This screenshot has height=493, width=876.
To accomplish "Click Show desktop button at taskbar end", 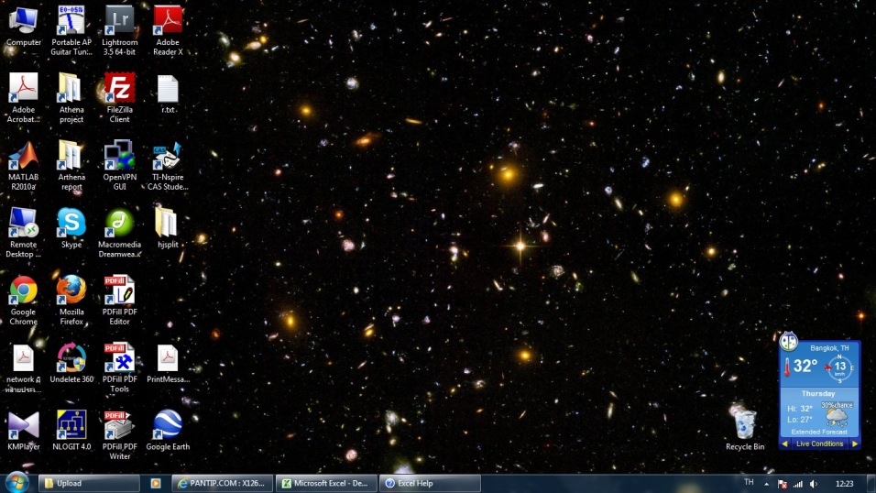I will [x=871, y=484].
